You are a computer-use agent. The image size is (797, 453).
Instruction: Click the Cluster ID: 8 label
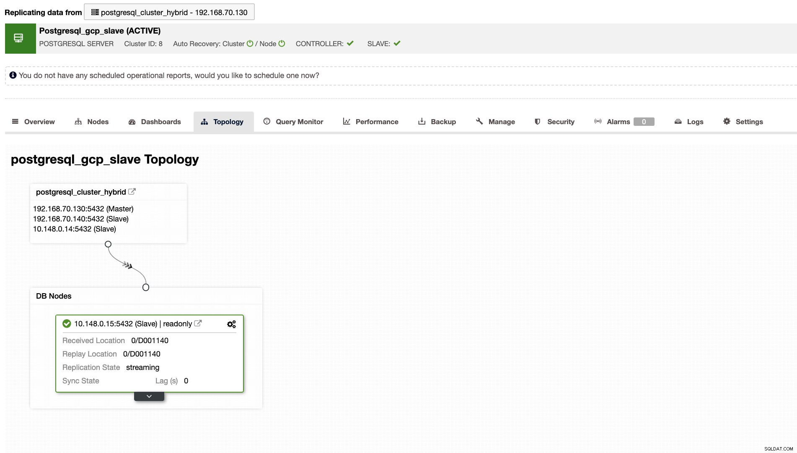[x=143, y=44]
